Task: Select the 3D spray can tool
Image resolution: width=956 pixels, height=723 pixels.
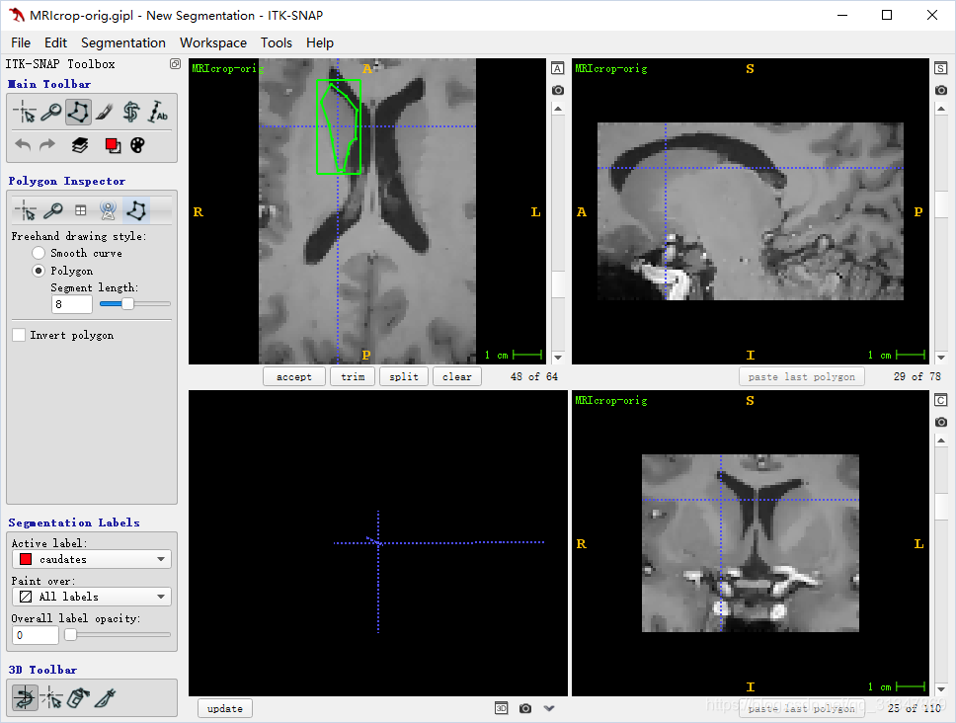Action: (x=78, y=698)
